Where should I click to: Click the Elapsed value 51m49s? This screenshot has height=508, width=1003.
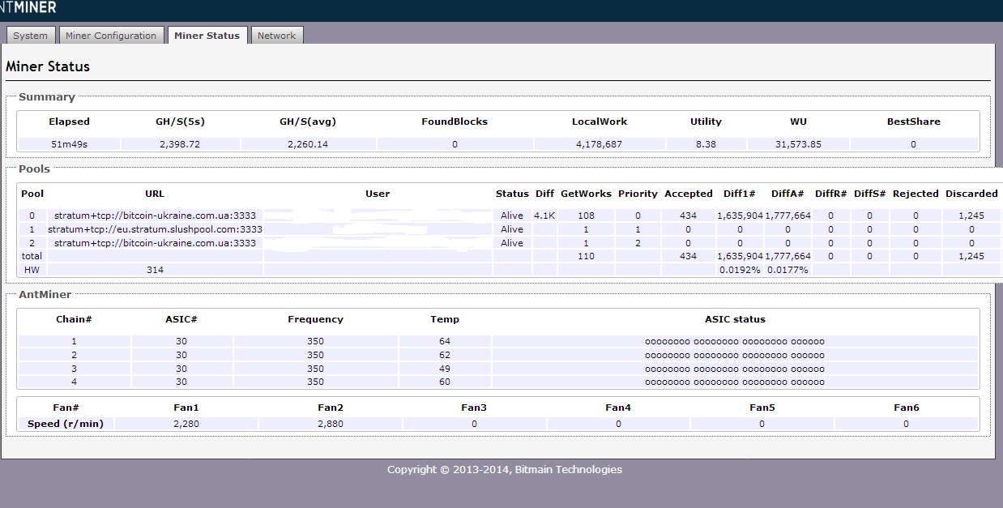point(69,144)
